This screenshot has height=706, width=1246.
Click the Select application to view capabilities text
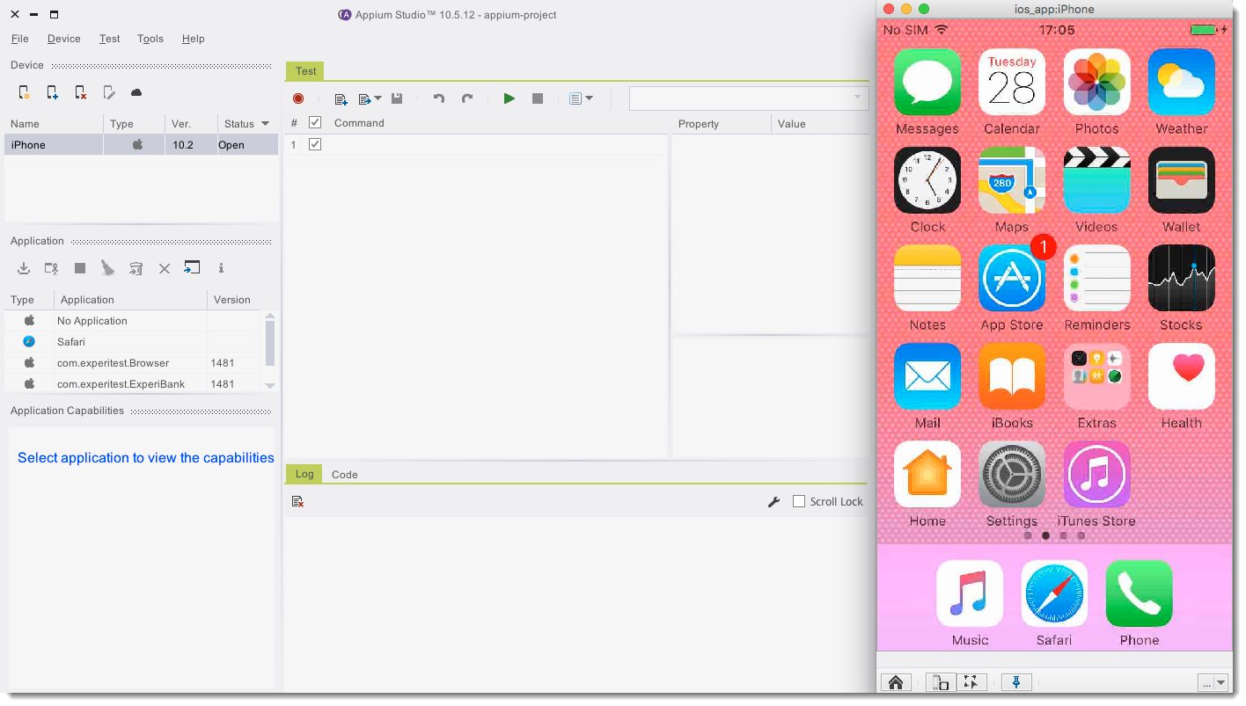pos(146,458)
